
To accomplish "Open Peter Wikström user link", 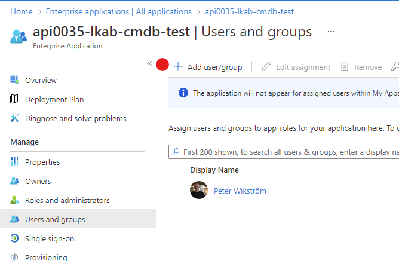I will click(x=240, y=191).
